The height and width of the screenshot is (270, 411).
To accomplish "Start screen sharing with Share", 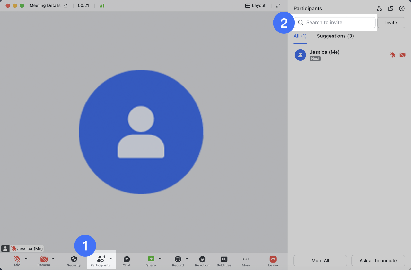I will pos(151,261).
